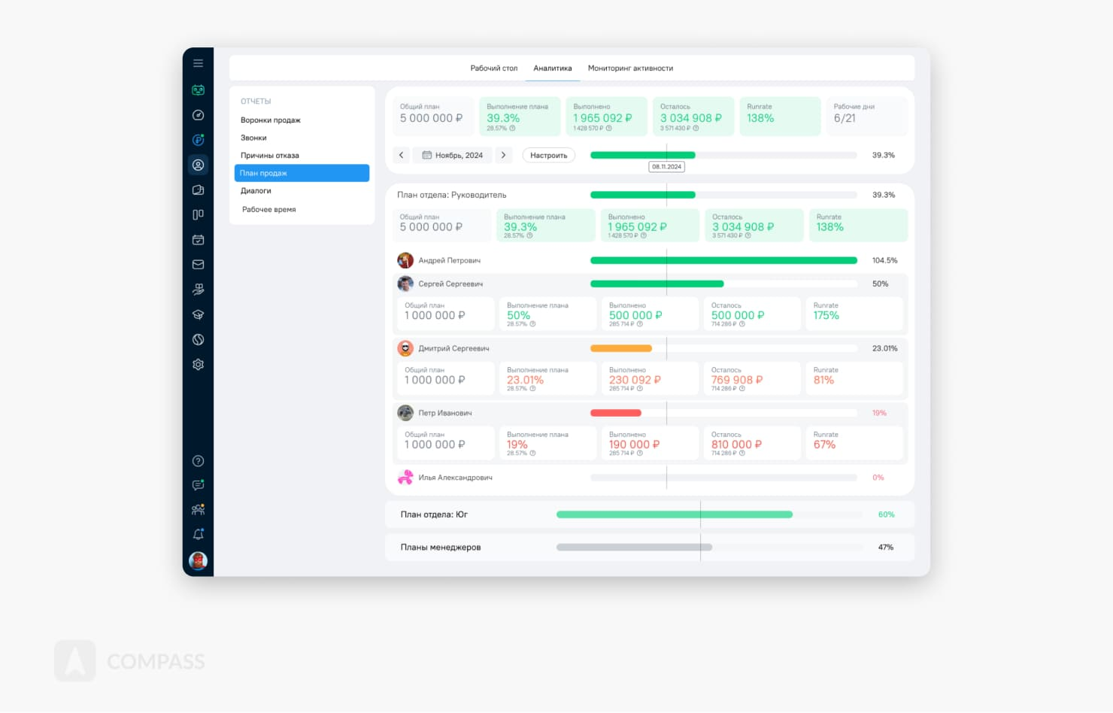This screenshot has width=1113, height=713.
Task: Switch to the Рабочий стол tab
Action: click(x=494, y=68)
